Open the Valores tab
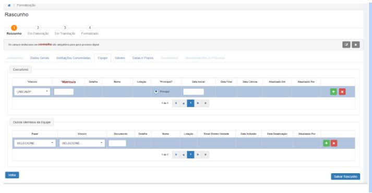The image size is (372, 193). coord(120,58)
